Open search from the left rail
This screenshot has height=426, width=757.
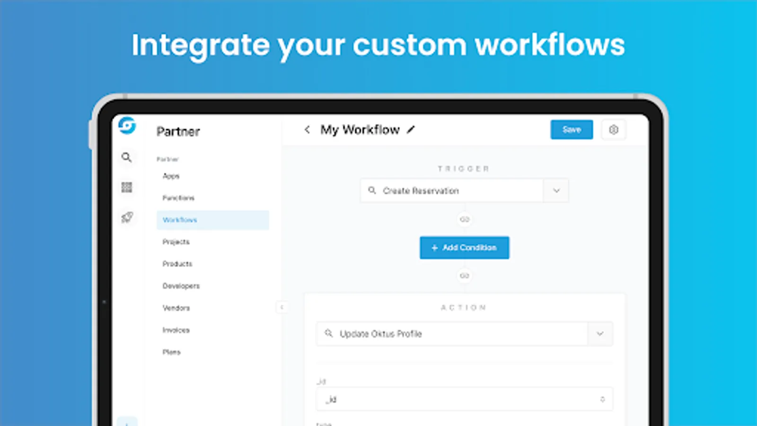[126, 157]
